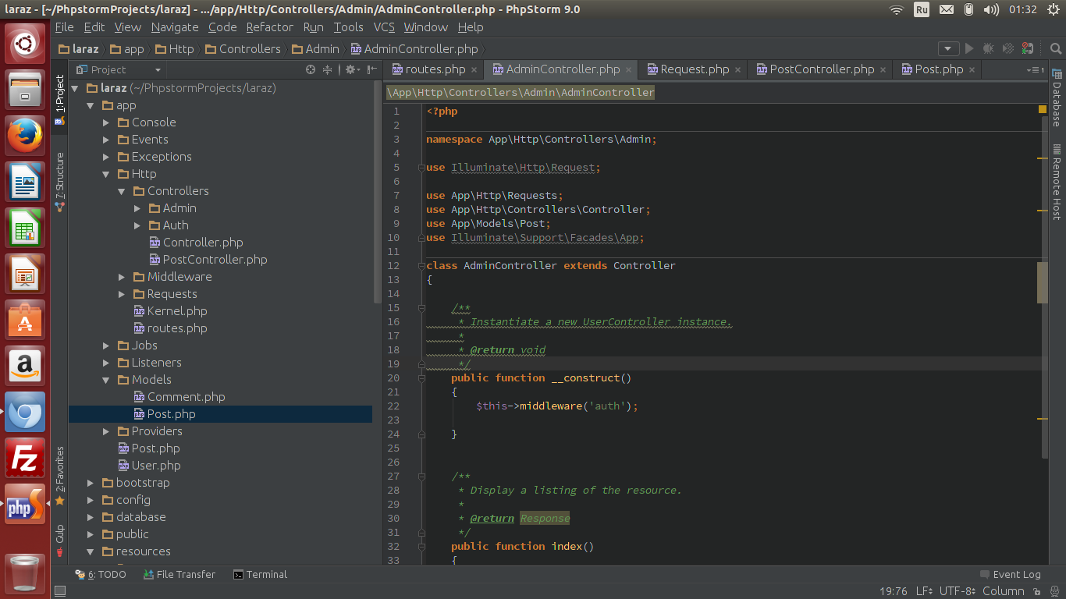Expand the Admin folder in tree
Screen dimensions: 1066x599
point(137,208)
